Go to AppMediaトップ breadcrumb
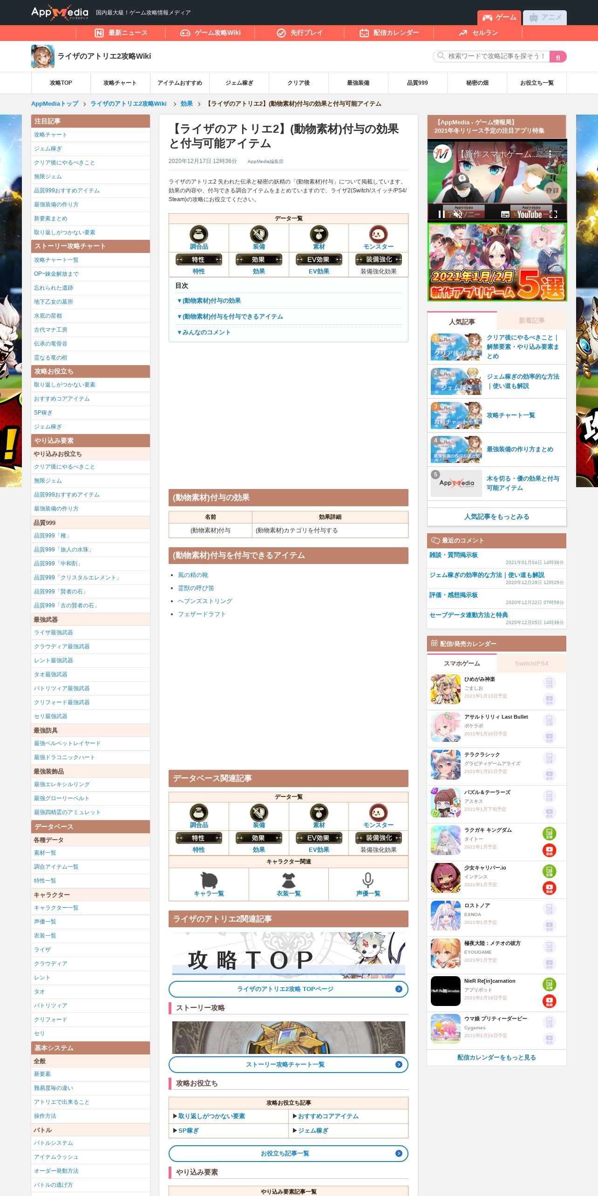The width and height of the screenshot is (598, 1196). [x=55, y=104]
